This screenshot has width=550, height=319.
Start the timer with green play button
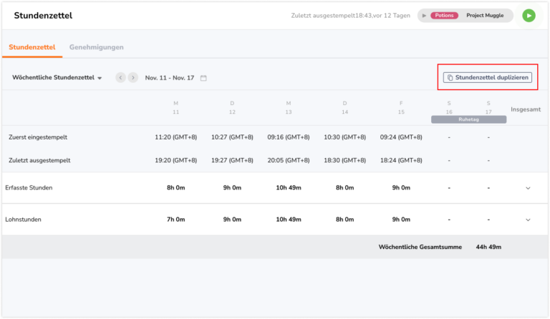[529, 16]
